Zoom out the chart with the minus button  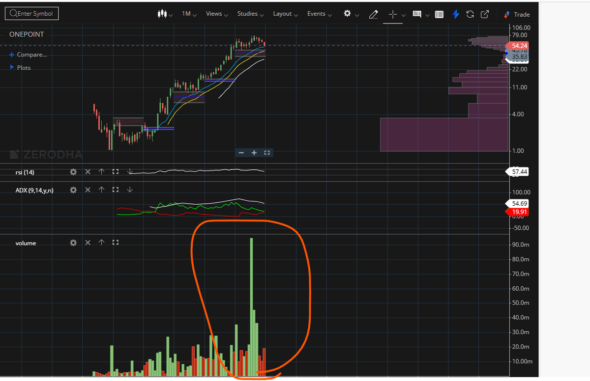[x=241, y=153]
